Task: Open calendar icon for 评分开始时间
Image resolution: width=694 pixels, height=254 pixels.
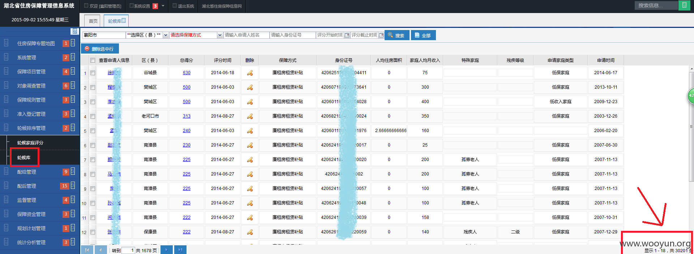Action: [x=347, y=35]
